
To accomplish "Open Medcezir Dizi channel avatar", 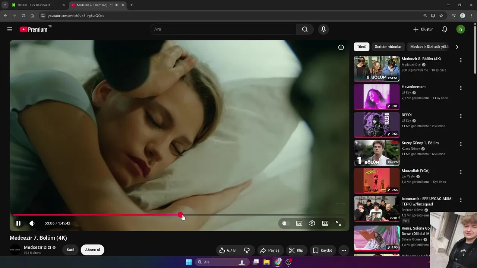I will [x=15, y=250].
